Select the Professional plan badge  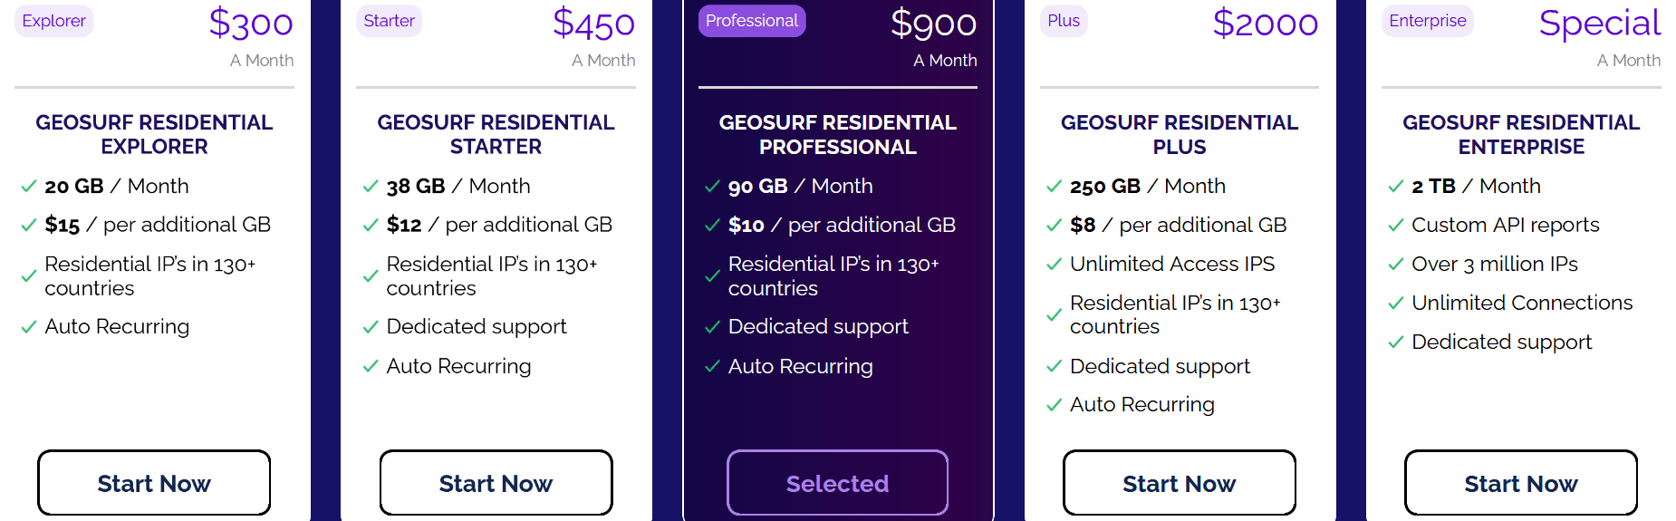752,21
